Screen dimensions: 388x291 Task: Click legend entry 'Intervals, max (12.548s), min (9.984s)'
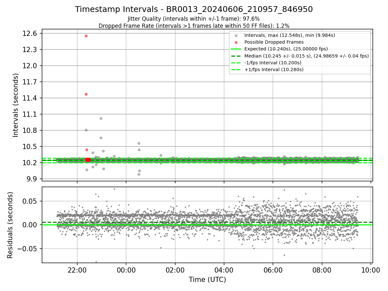click(x=289, y=35)
